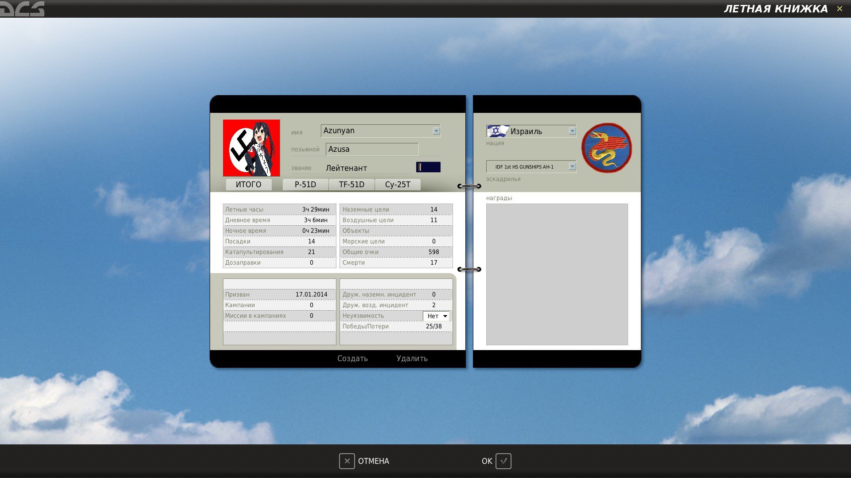Expand the squadron dropdown arrow
The height and width of the screenshot is (478, 851).
[x=572, y=166]
